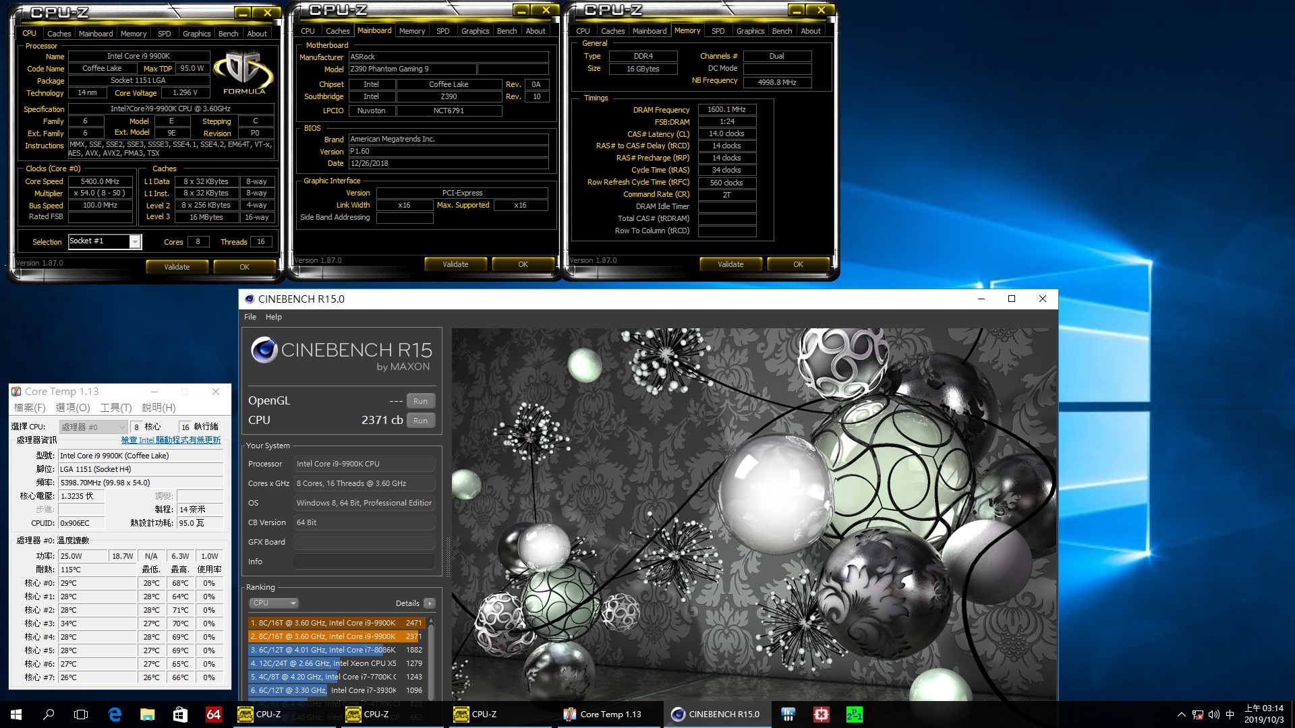Open Core Temp 工具(T) menu
Image resolution: width=1295 pixels, height=728 pixels.
pyautogui.click(x=116, y=408)
